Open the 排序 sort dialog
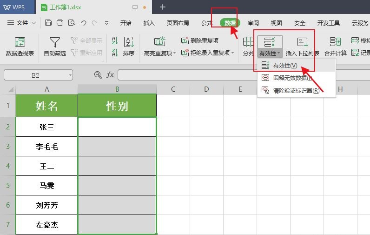 click(x=129, y=47)
